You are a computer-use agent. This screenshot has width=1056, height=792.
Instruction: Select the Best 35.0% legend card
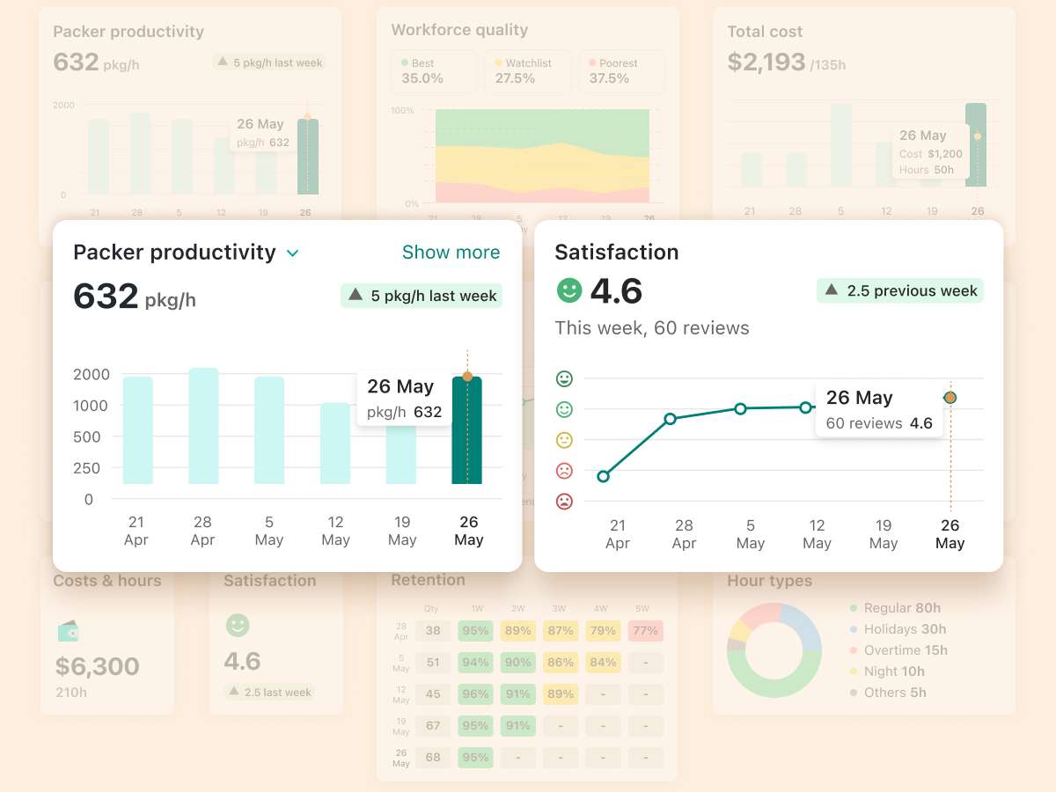click(x=434, y=71)
